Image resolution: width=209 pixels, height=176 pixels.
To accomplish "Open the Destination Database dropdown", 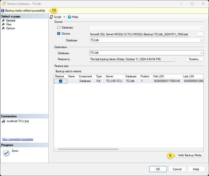I will [x=201, y=53].
